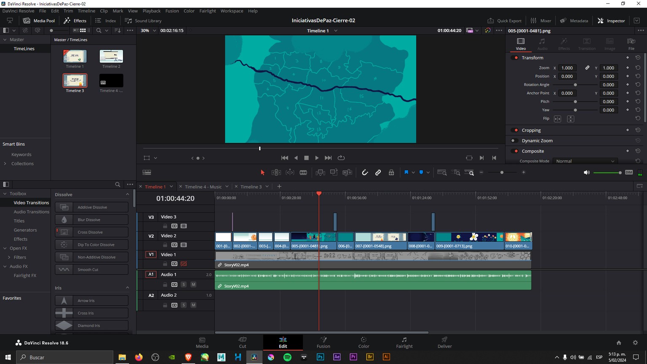The width and height of the screenshot is (647, 364).
Task: Toggle timeline Snapping magnet icon
Action: (x=365, y=172)
